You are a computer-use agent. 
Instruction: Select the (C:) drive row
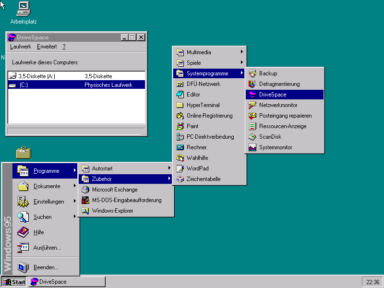(76, 85)
